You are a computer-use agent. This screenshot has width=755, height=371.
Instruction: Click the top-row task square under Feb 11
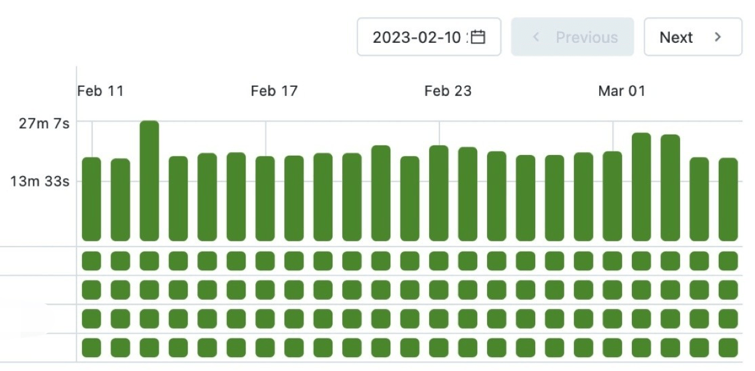92,261
